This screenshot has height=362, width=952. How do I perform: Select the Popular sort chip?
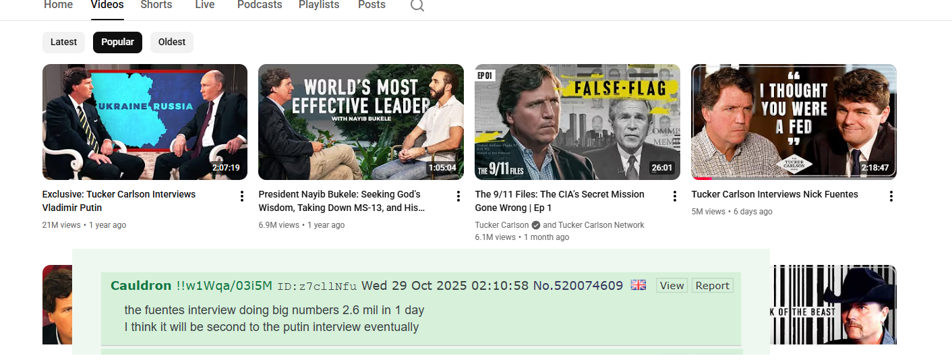(118, 42)
